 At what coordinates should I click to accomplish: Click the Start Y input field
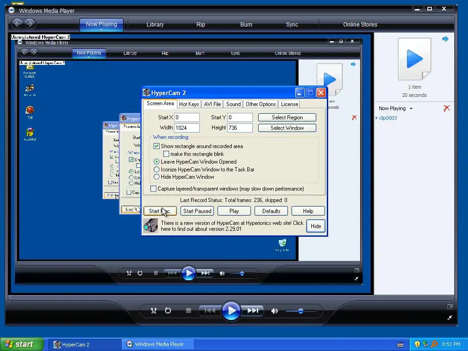(x=240, y=117)
